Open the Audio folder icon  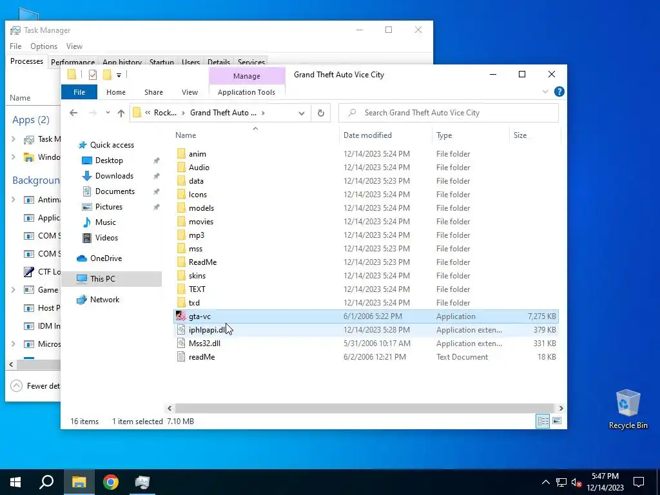coord(181,167)
